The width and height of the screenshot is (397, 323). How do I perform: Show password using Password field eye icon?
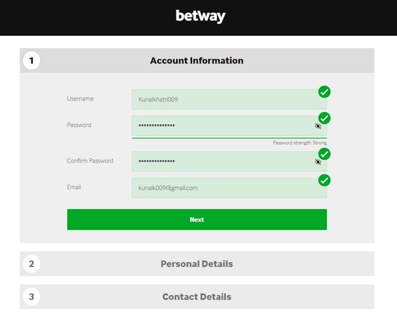tap(318, 126)
